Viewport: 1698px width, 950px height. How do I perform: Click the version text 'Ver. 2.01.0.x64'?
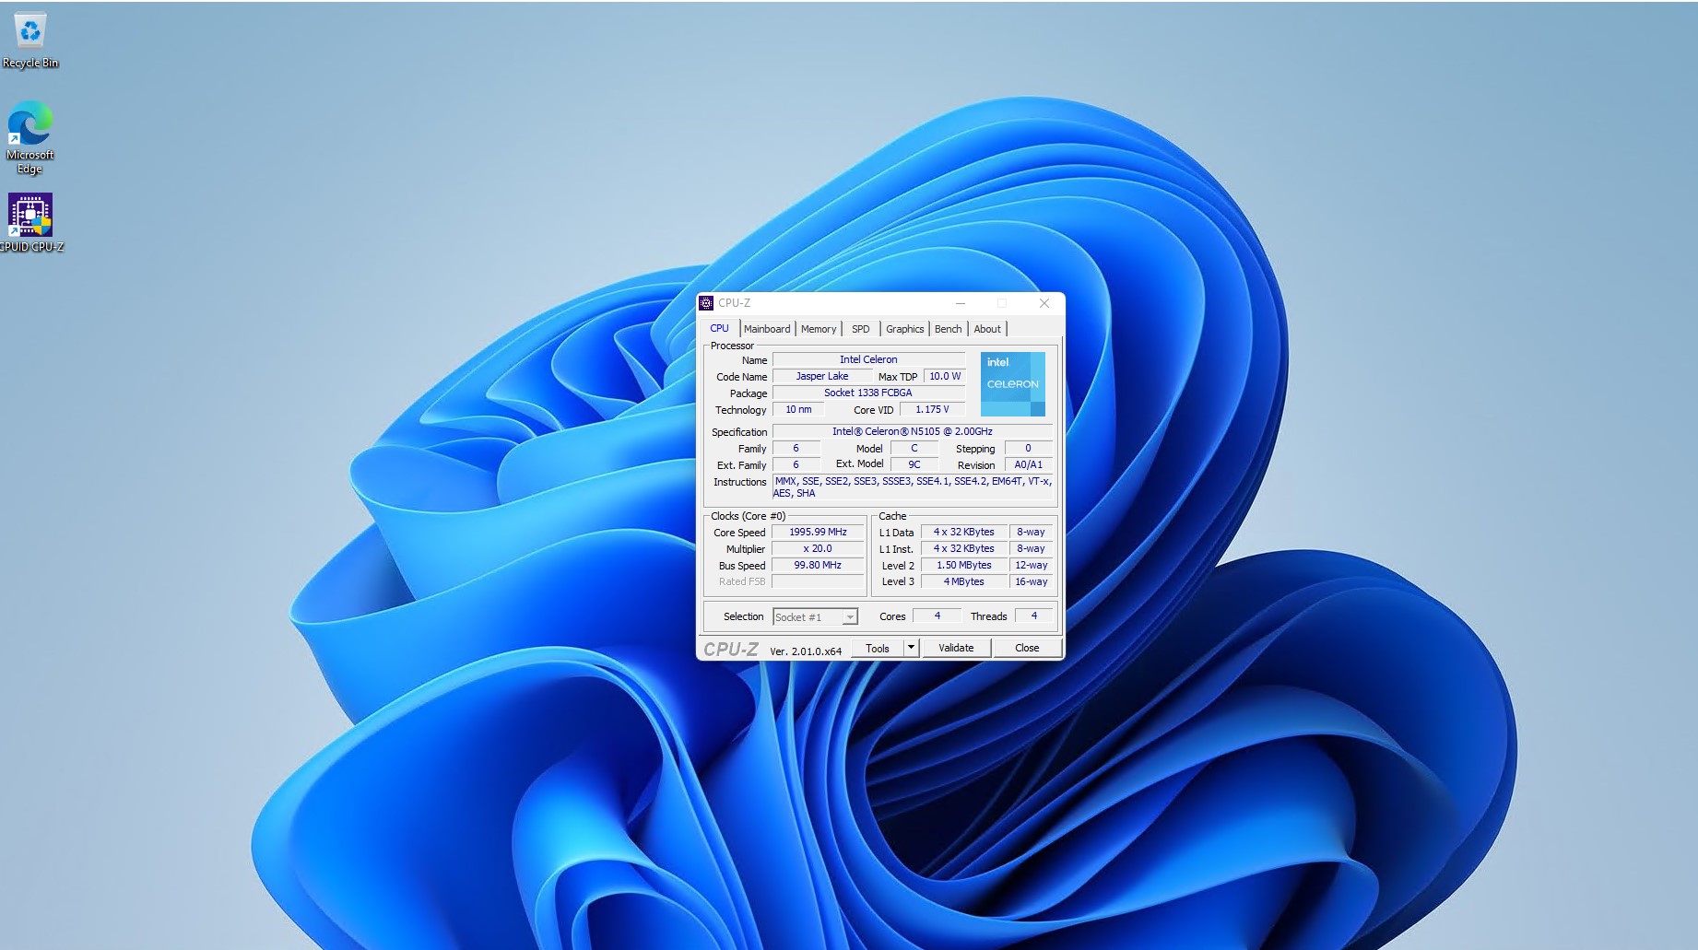click(806, 651)
